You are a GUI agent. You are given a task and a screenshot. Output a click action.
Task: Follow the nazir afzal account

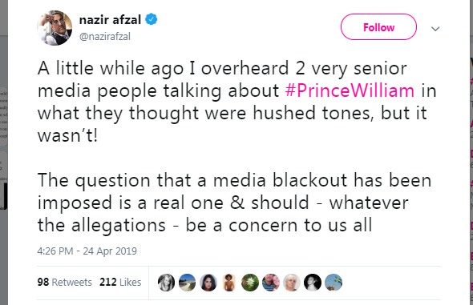click(x=378, y=27)
